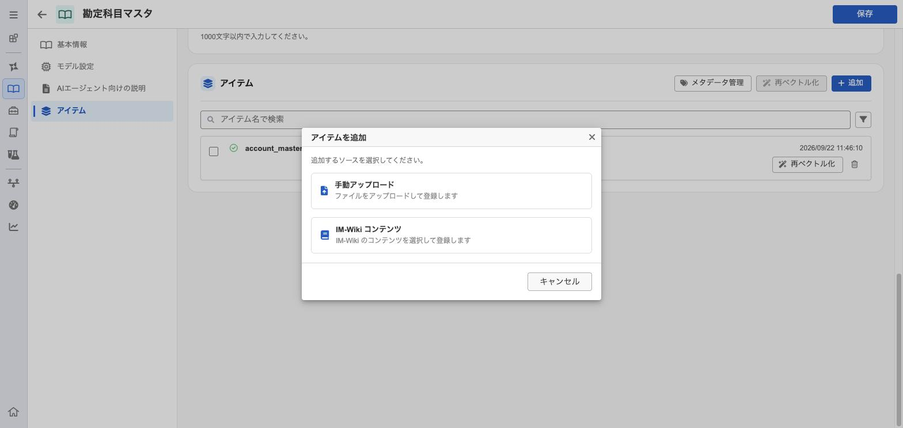Click the account_master item name

274,149
